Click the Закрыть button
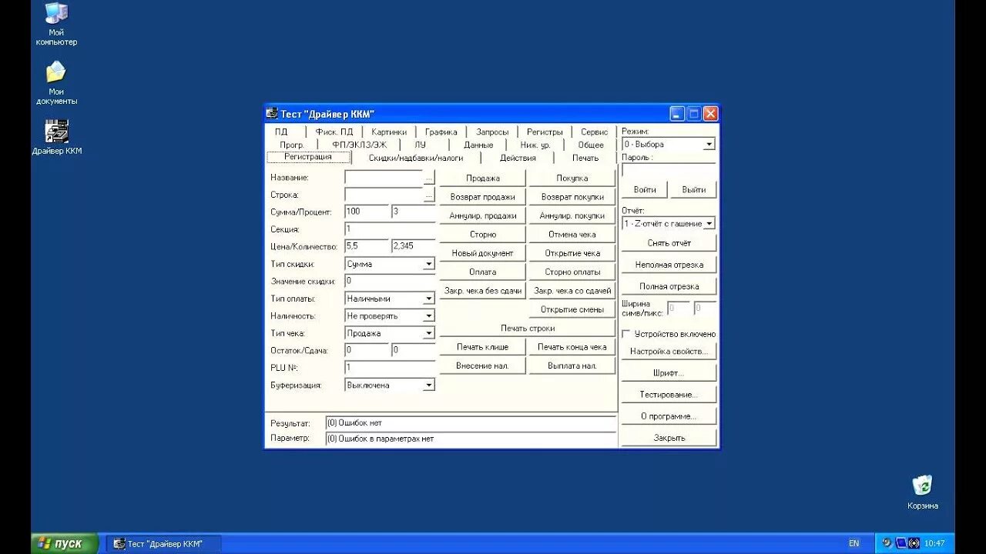 coord(669,438)
